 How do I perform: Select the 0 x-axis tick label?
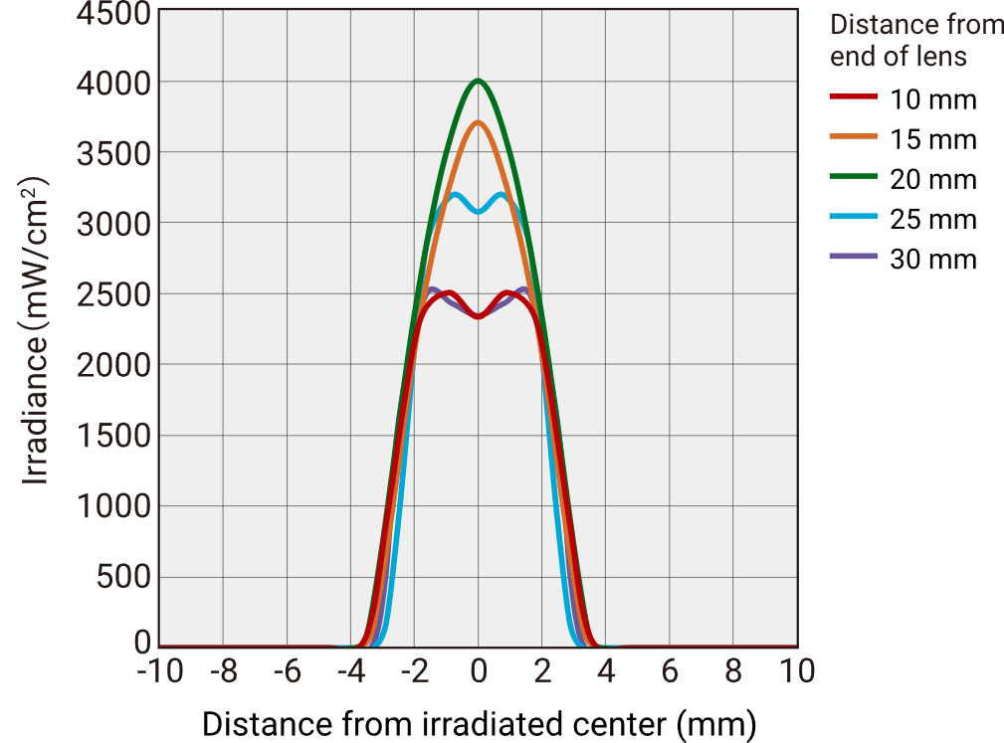click(479, 671)
